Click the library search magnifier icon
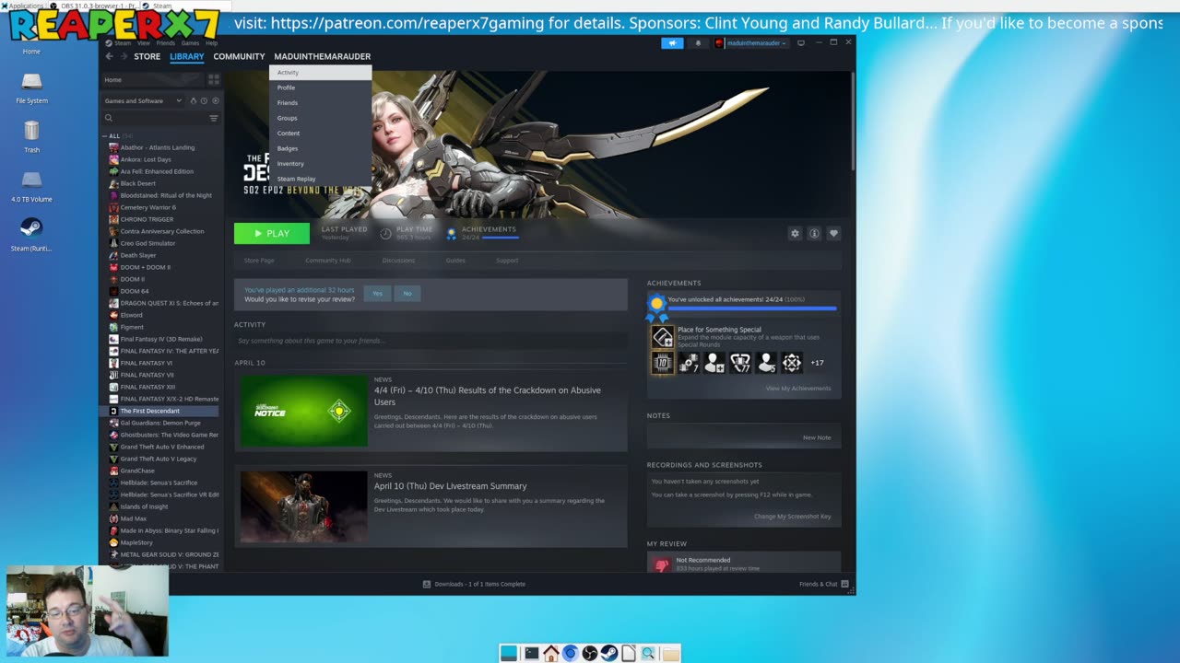 109,118
